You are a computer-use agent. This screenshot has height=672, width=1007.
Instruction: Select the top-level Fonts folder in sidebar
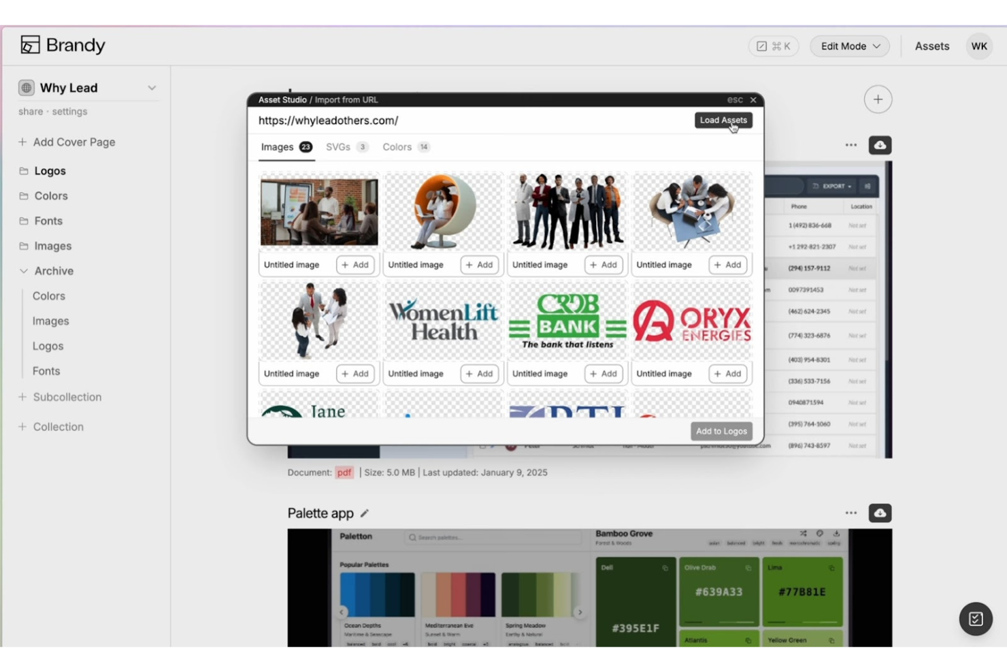click(x=48, y=221)
